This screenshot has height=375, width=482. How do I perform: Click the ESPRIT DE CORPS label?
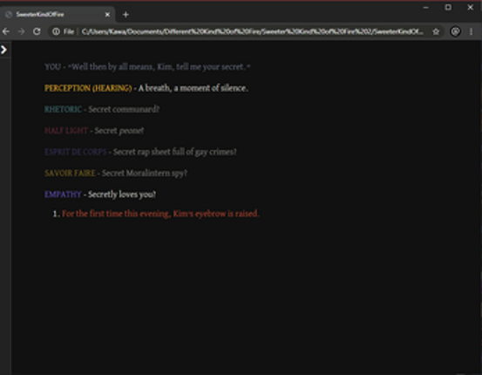pyautogui.click(x=76, y=152)
